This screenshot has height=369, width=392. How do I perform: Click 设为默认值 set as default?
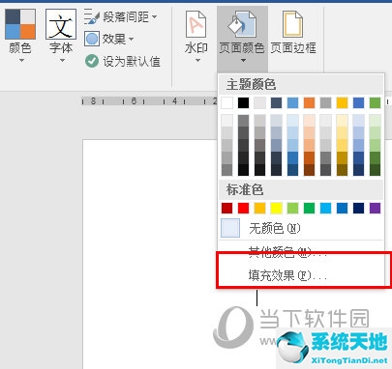click(x=123, y=61)
